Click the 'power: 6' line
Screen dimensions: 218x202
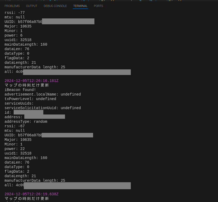pos(13,35)
